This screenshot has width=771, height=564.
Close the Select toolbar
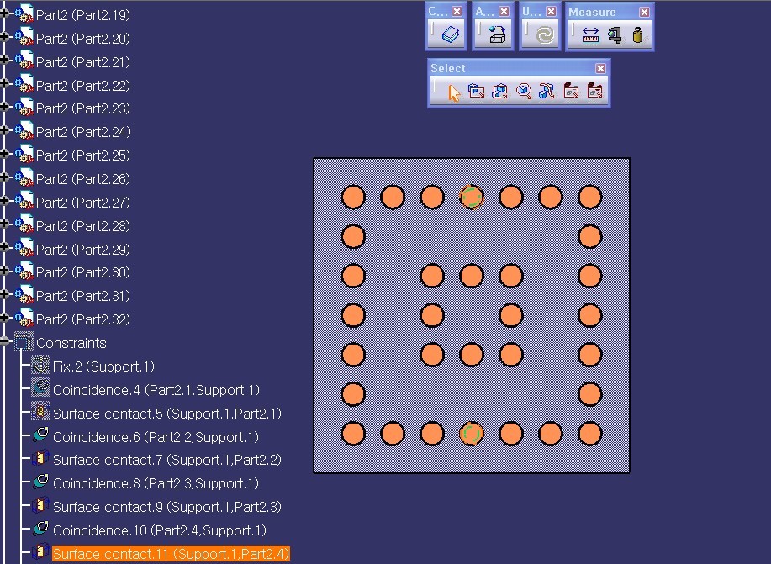(600, 68)
